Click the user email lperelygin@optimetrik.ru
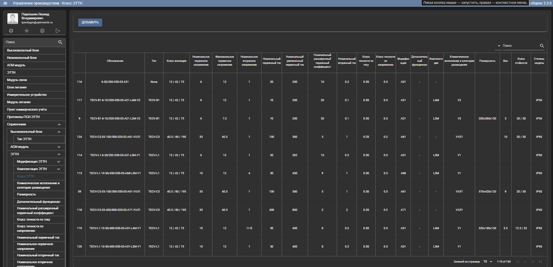Image resolution: width=553 pixels, height=267 pixels. tap(37, 22)
